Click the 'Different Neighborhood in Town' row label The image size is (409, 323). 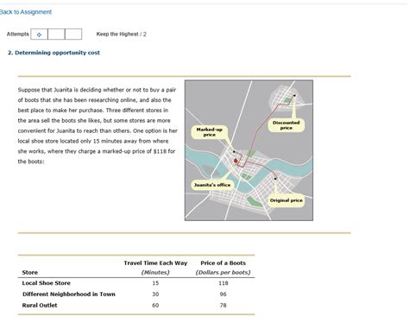point(69,294)
